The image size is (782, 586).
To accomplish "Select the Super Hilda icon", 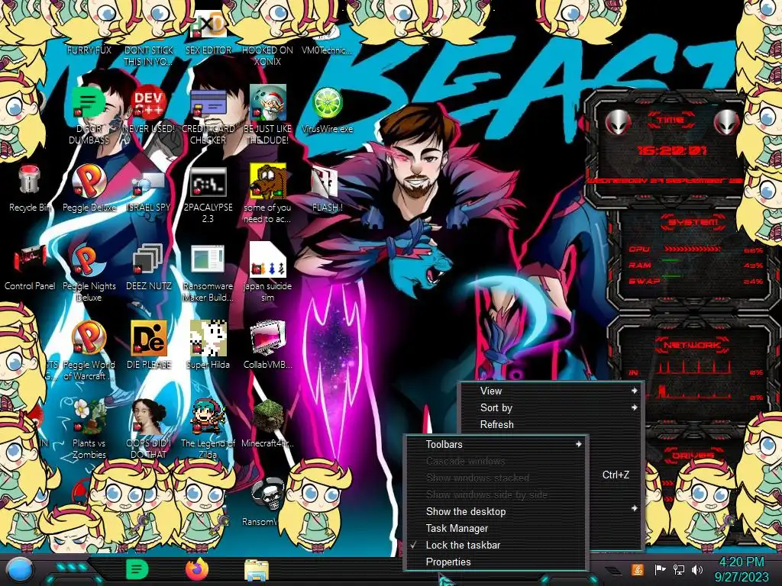I will [x=208, y=339].
